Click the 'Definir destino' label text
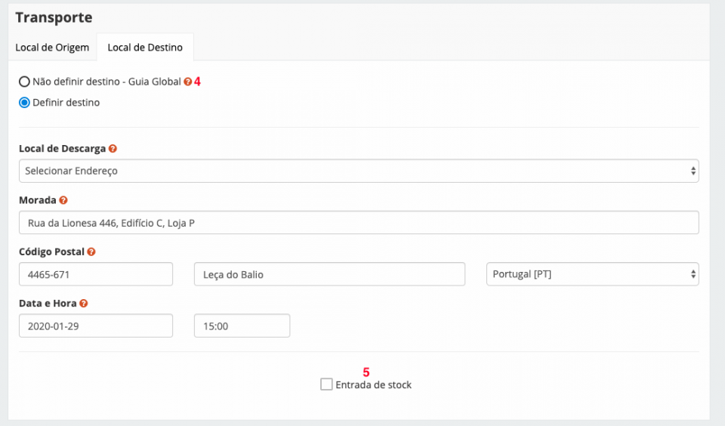This screenshot has width=725, height=426. 66,102
